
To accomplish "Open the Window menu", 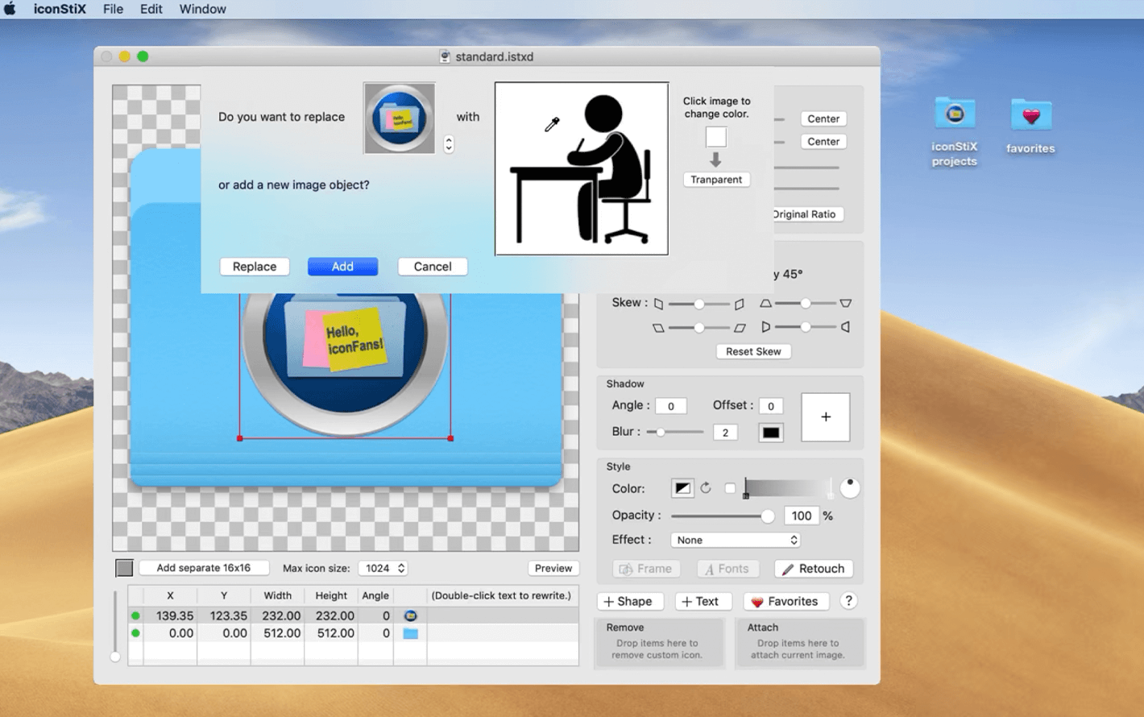I will (x=202, y=9).
